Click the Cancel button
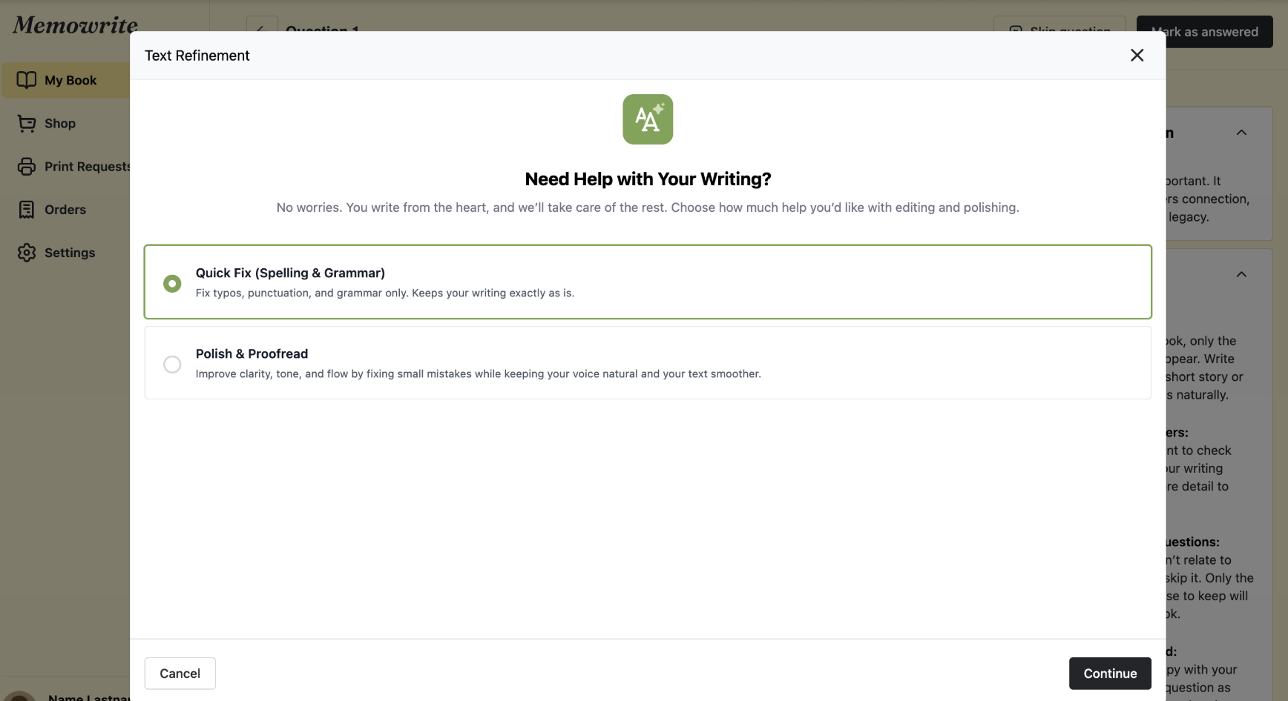1288x701 pixels. (x=180, y=674)
